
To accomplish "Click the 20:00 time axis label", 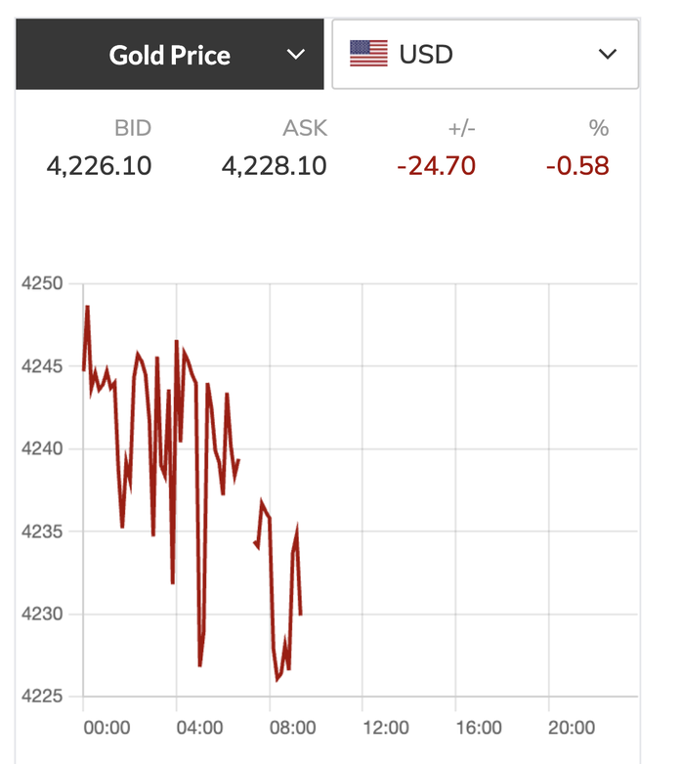I will (x=571, y=727).
